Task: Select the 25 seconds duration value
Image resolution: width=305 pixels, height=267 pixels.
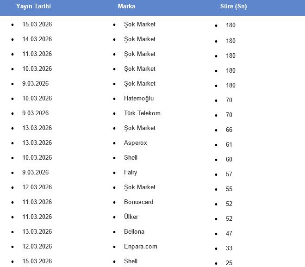Action: [x=229, y=263]
